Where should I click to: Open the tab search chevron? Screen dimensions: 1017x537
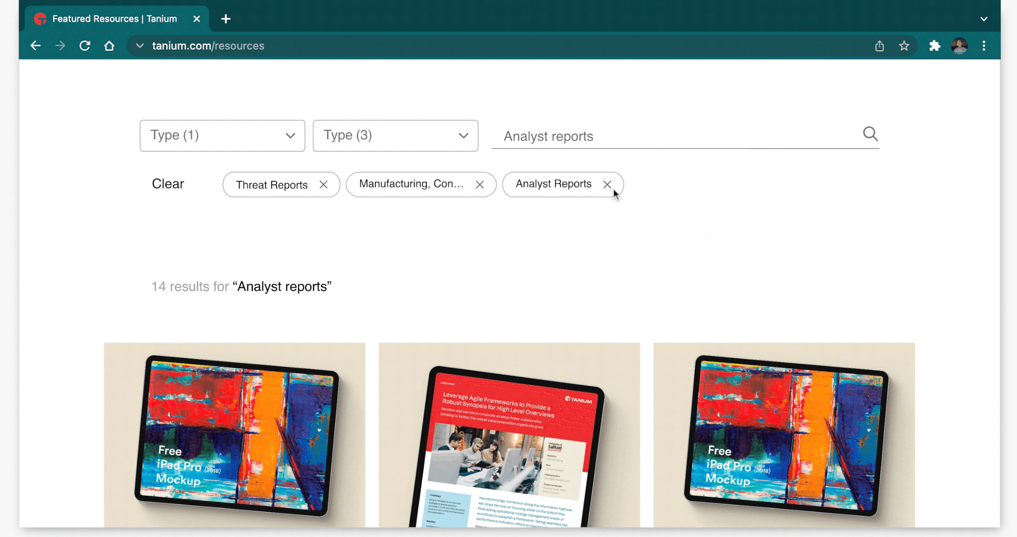click(x=984, y=19)
